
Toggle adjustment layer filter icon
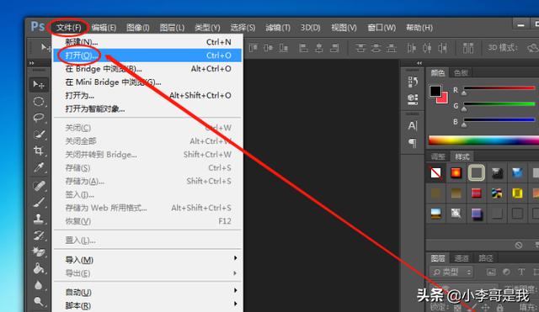[506, 272]
